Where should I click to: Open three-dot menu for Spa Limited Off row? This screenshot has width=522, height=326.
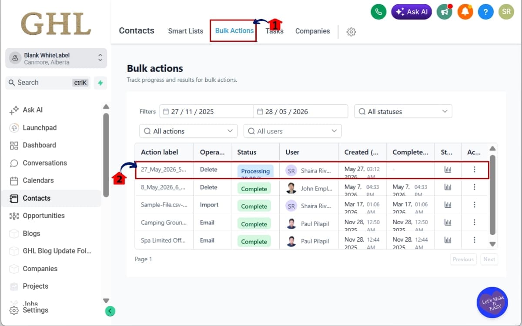click(x=474, y=240)
